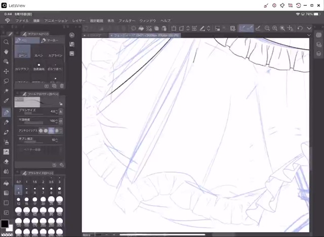The height and width of the screenshot is (237, 324).
Task: Click the Clear canvas toolbar icon
Action: point(134,28)
